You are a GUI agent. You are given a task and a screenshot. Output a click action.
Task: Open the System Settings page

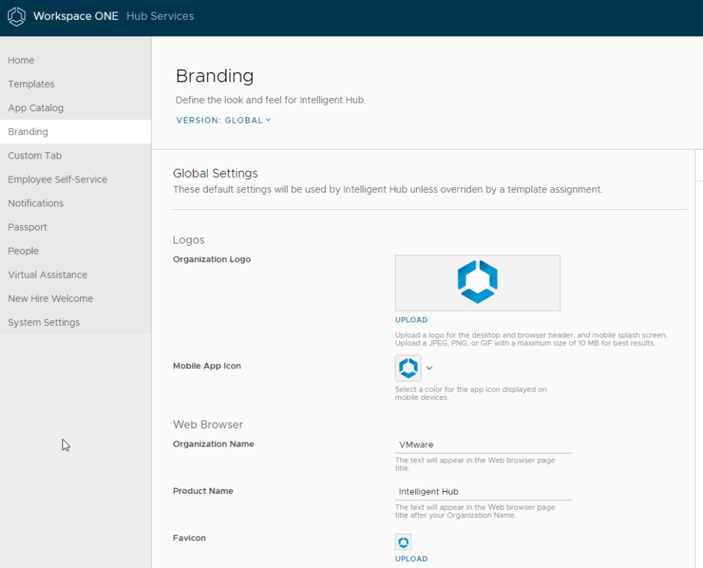point(43,322)
